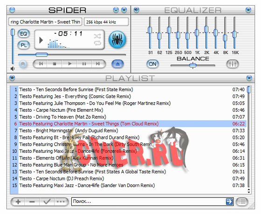The width and height of the screenshot is (261, 214).
Task: Open the playlist menu star icon
Action: point(12,78)
